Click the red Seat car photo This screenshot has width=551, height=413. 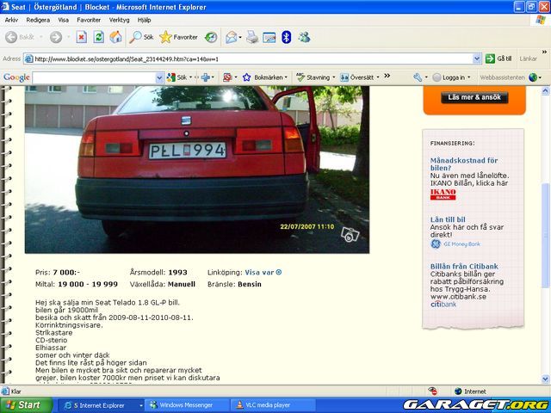pos(197,170)
